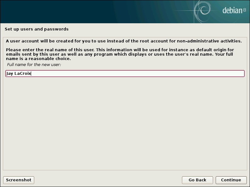Click the Continue button
This screenshot has height=187, width=250.
(x=231, y=180)
